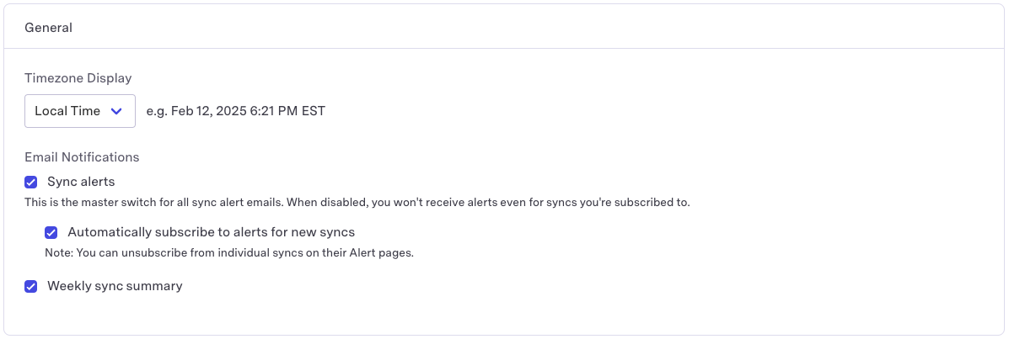Disable the Sync alerts checkbox
The height and width of the screenshot is (339, 1009).
pyautogui.click(x=31, y=182)
